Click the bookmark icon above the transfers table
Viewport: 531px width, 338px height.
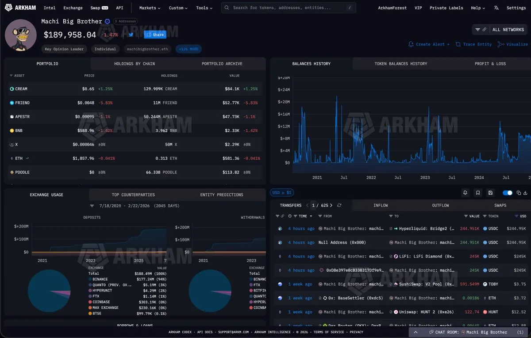pos(478,193)
